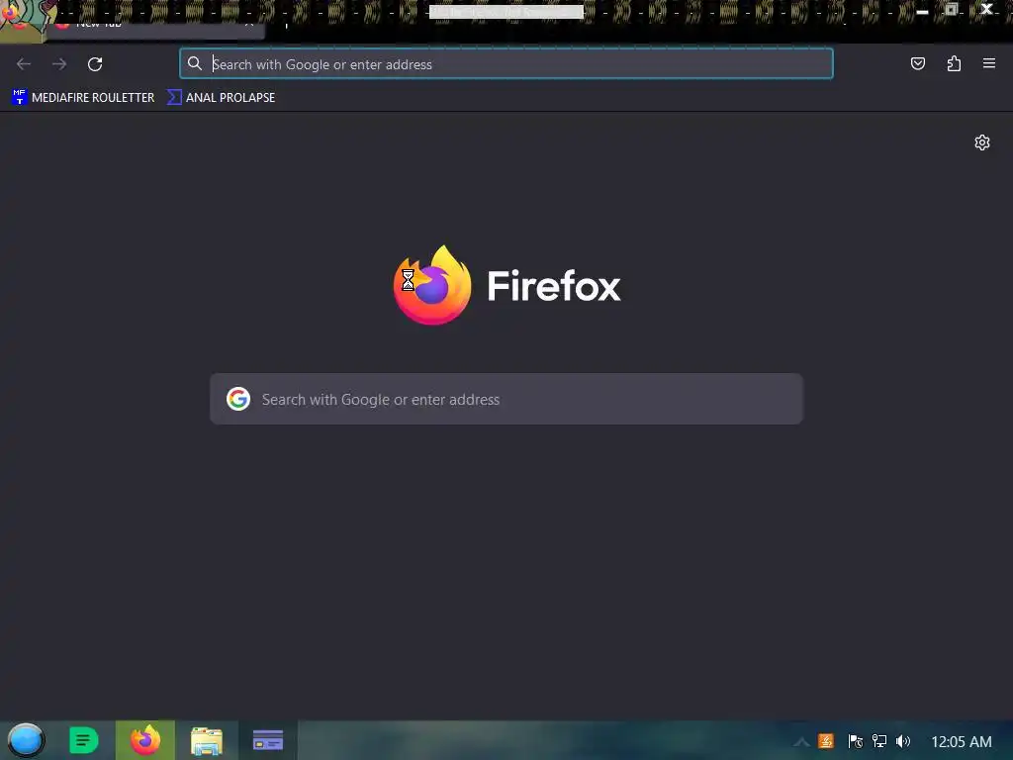Image resolution: width=1013 pixels, height=760 pixels.
Task: Open the flag action center tray icon
Action: click(856, 741)
